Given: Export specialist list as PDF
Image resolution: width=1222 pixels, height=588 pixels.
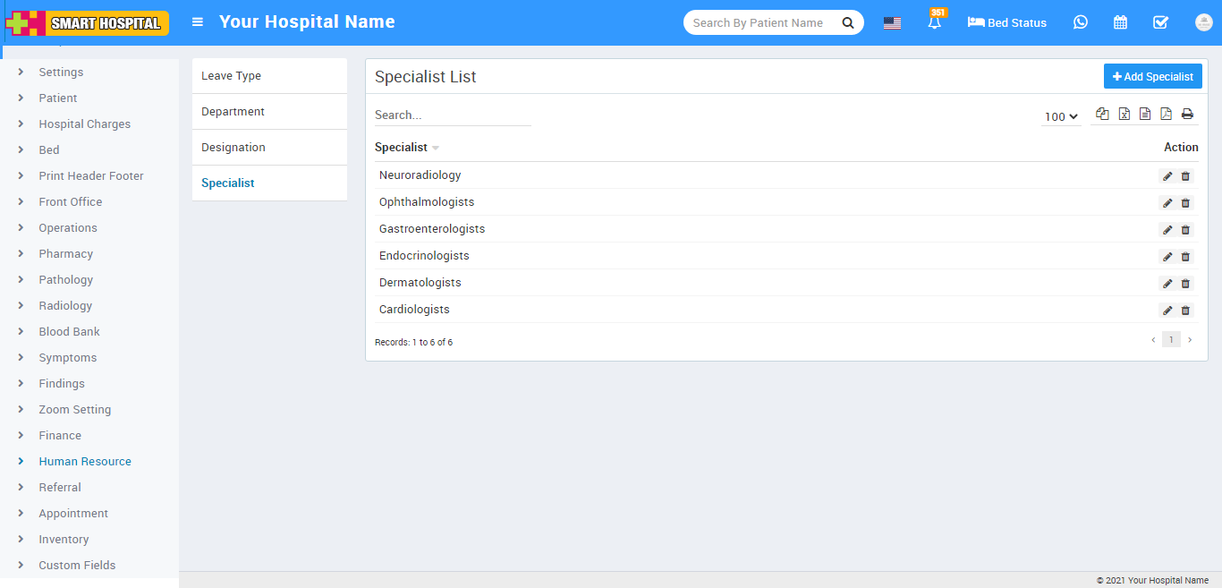Looking at the screenshot, I should (x=1166, y=114).
